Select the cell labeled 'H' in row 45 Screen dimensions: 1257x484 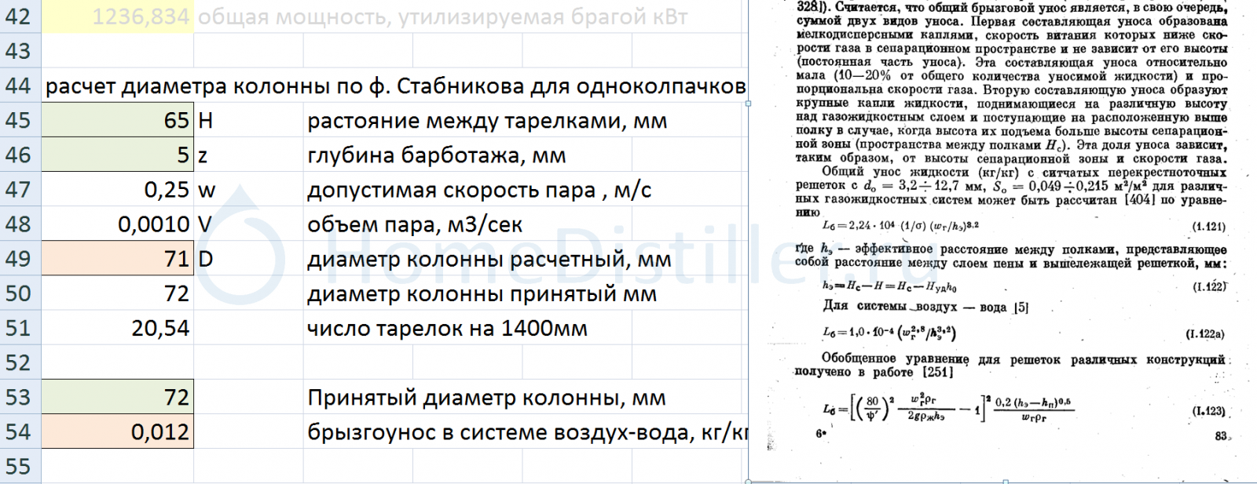click(x=247, y=120)
